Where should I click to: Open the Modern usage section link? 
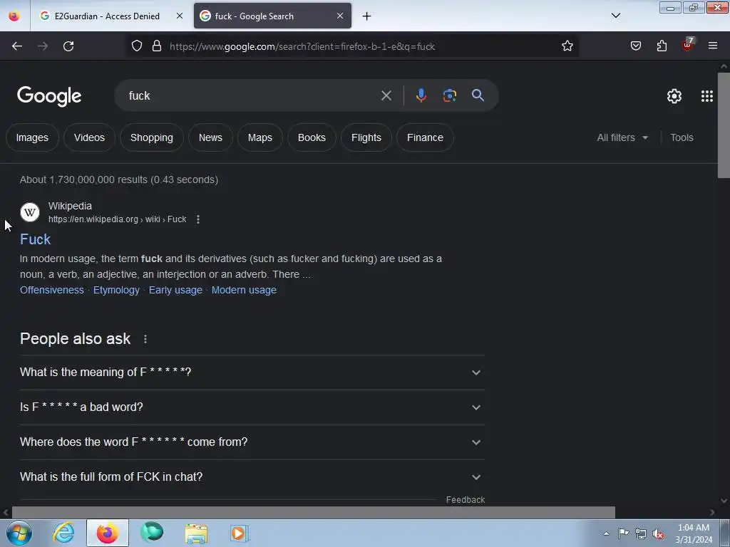pos(244,291)
